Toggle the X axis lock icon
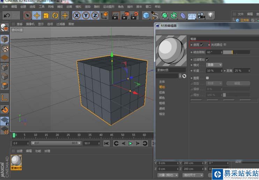 pos(76,15)
